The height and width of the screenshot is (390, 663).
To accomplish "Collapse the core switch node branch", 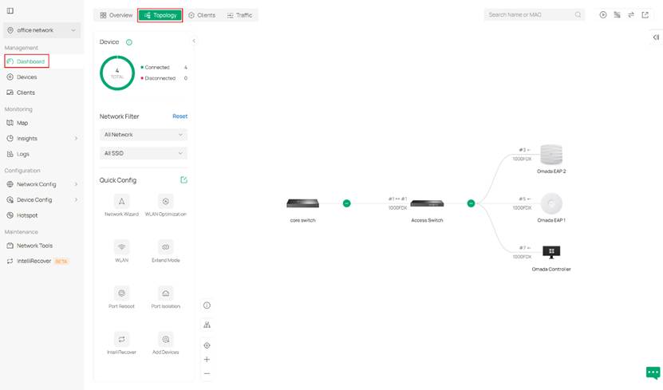I will click(x=346, y=203).
